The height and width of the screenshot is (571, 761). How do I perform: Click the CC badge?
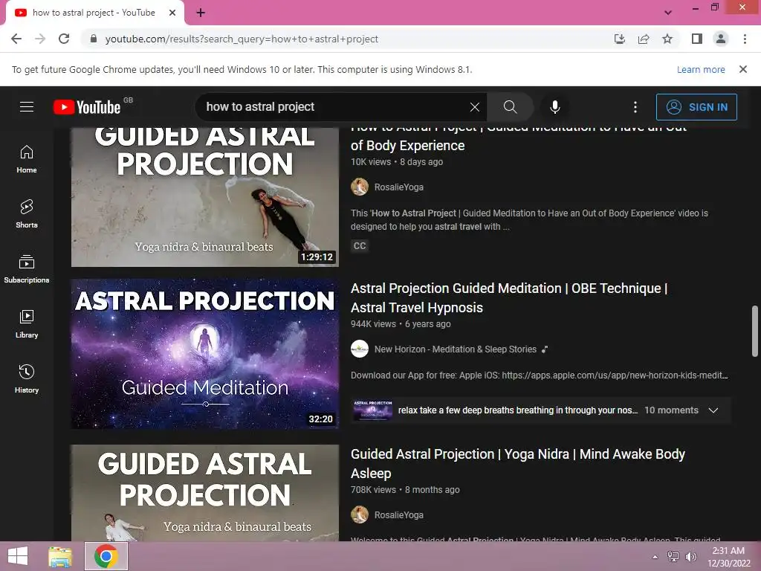point(360,245)
